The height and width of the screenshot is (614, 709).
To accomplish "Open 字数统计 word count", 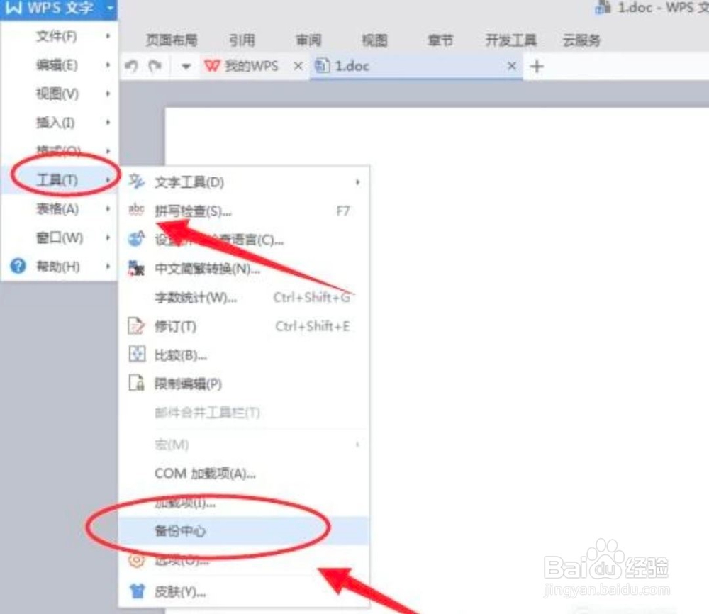I will [x=196, y=298].
